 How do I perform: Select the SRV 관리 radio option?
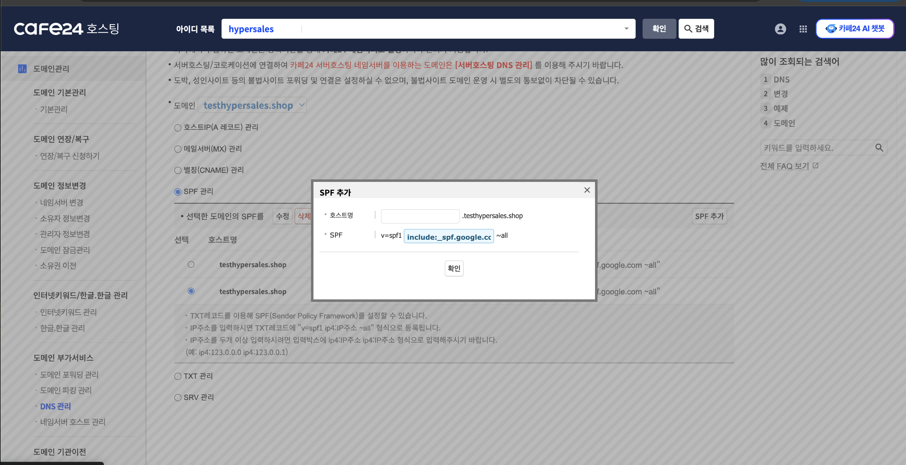[178, 397]
